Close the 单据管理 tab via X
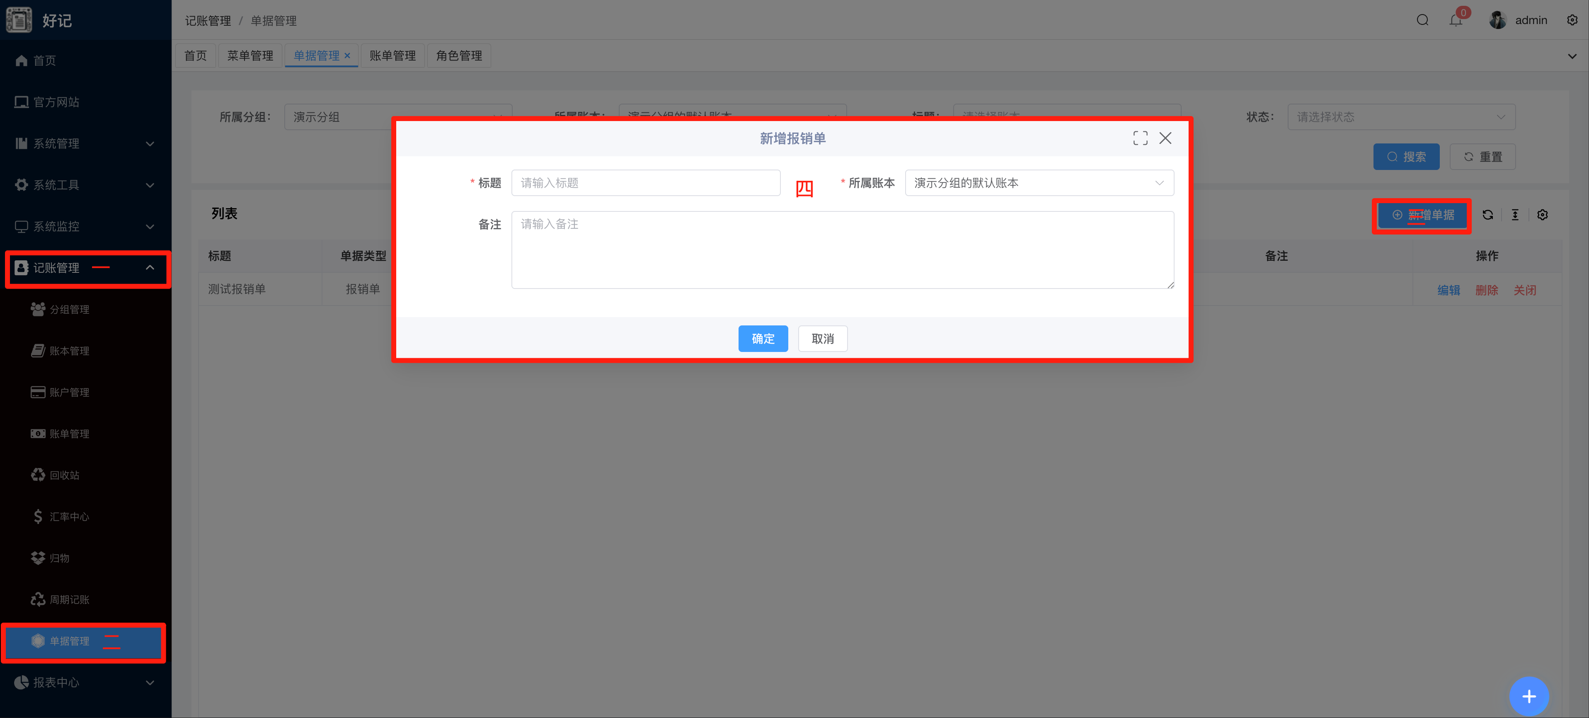Screen dimensions: 1589x718 [347, 56]
